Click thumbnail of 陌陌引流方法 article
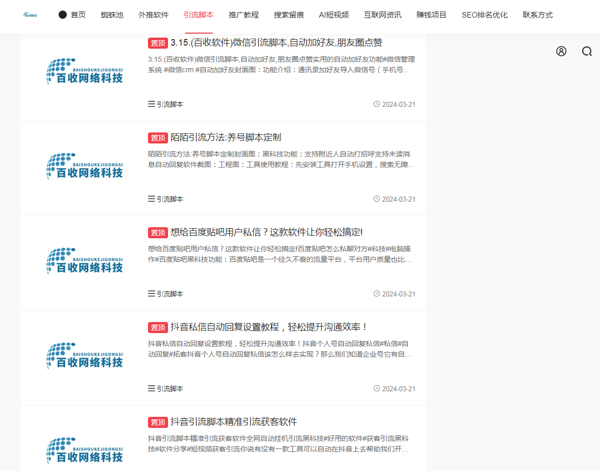 (x=85, y=167)
